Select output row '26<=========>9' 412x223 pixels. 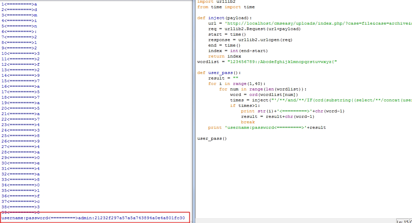[x=21, y=141]
